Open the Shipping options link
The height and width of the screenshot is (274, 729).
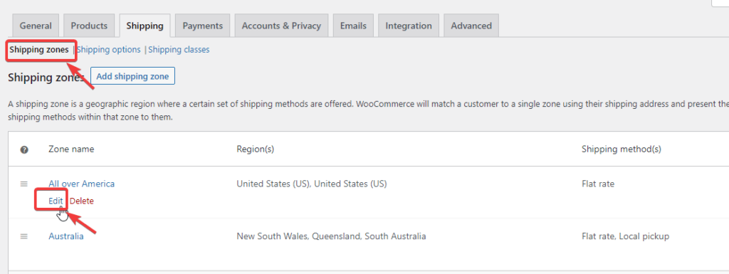click(x=109, y=49)
